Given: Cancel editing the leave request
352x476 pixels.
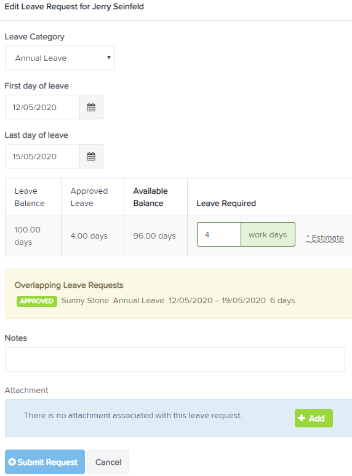Looking at the screenshot, I should (108, 462).
